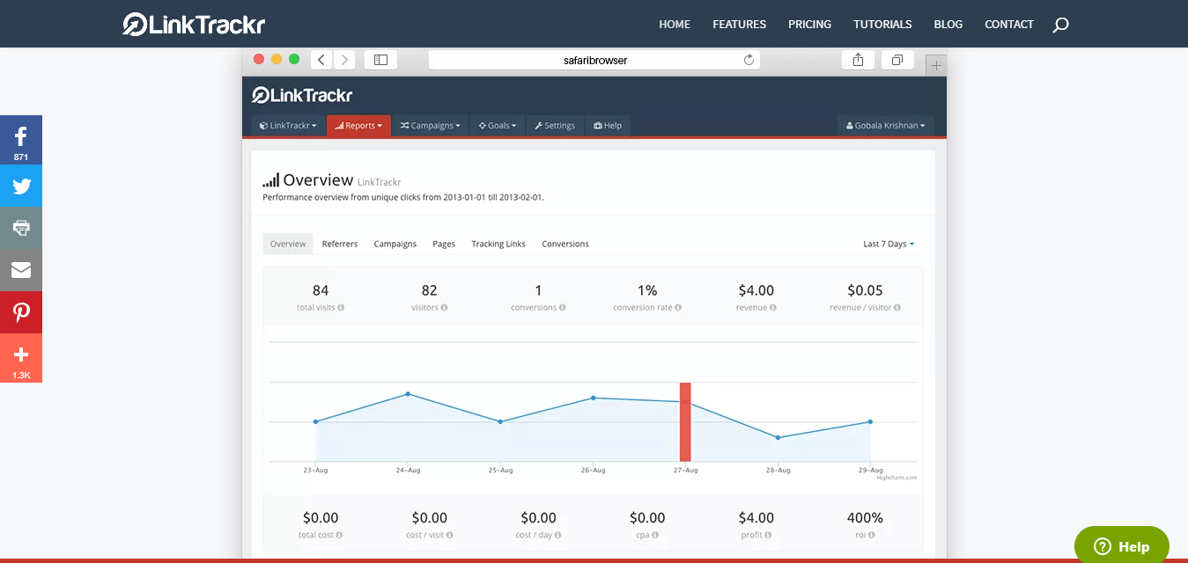Click info icon next to total cost
Image resolution: width=1188 pixels, height=563 pixels.
[339, 535]
